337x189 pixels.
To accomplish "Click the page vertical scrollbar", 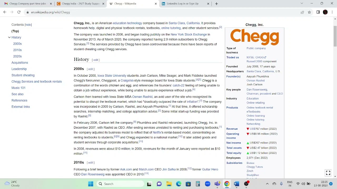I will click(335, 36).
